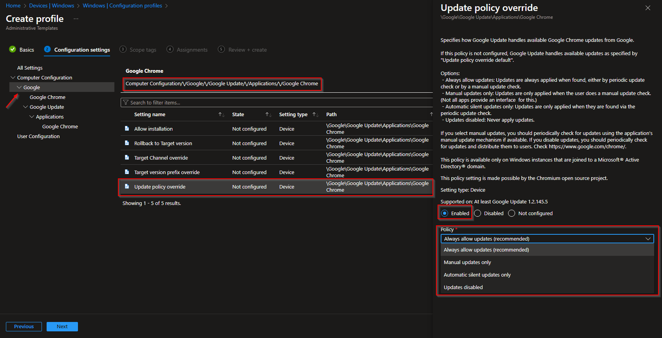Click step 3 circle icon for Scope tags
Image resolution: width=662 pixels, height=338 pixels.
coord(123,49)
